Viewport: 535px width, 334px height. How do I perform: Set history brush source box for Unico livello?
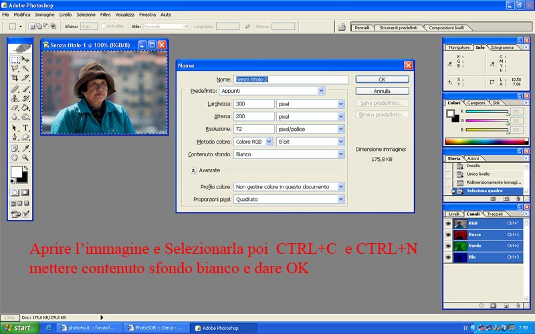[x=448, y=174]
